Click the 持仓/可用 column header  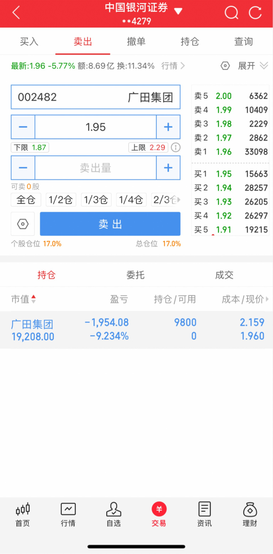pos(175,299)
